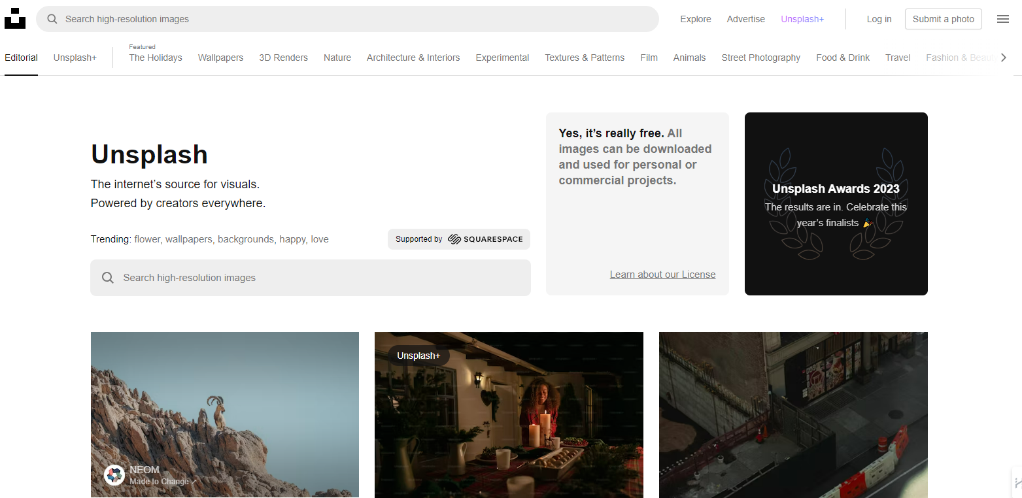Open the Food & Drink topic
Screen dimensions: 1022x498
[843, 58]
